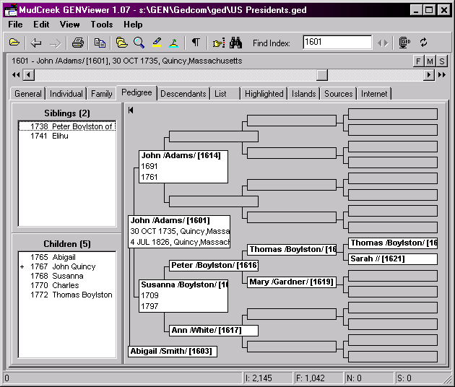455x387 pixels.
Task: Toggle the S filter button
Action: coord(441,61)
